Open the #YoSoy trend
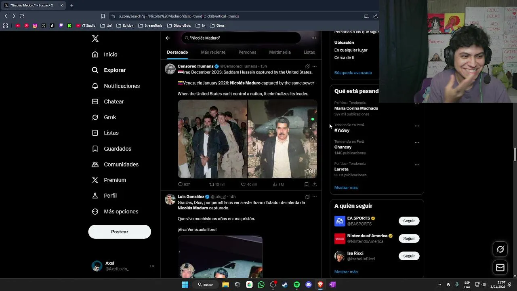This screenshot has height=291, width=517. click(342, 131)
